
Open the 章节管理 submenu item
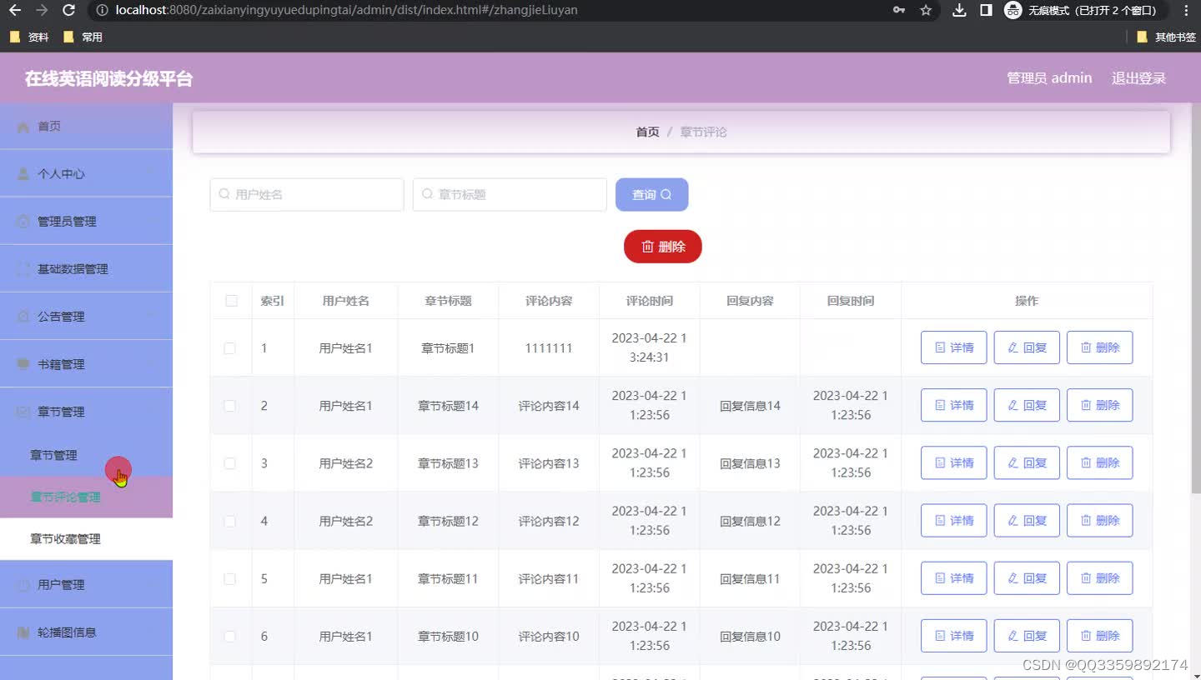click(86, 455)
